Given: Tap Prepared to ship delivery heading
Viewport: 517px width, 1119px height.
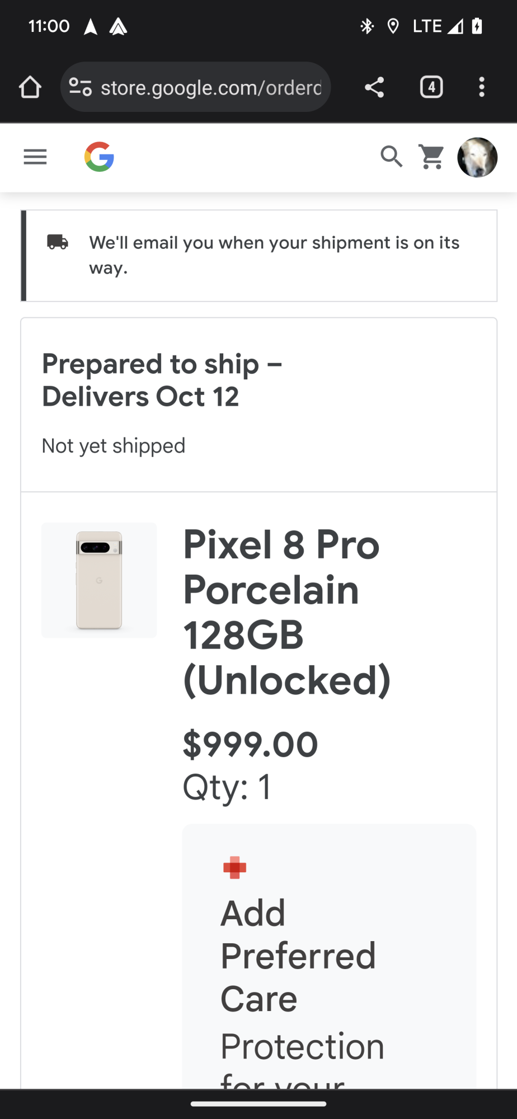Looking at the screenshot, I should pyautogui.click(x=162, y=380).
